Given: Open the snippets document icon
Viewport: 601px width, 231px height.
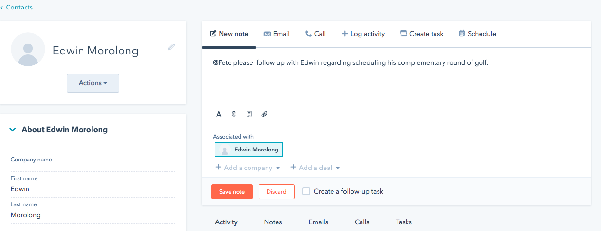Looking at the screenshot, I should pyautogui.click(x=249, y=114).
